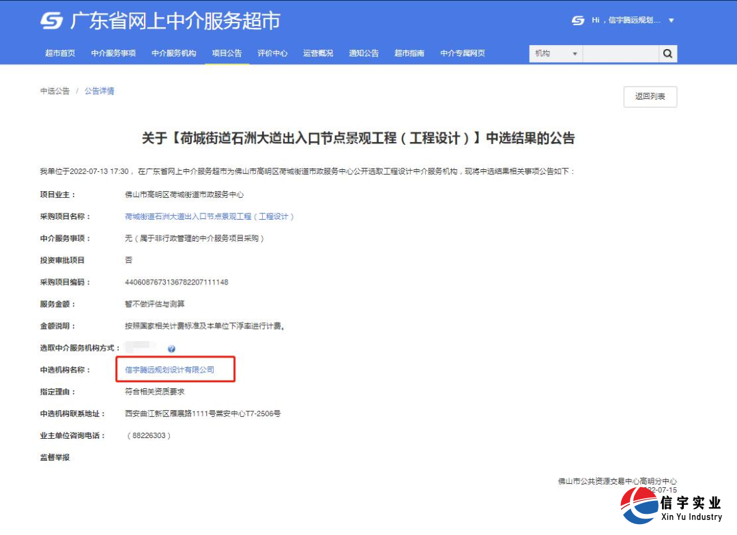Open the 中介服务事项 menu
The height and width of the screenshot is (535, 737).
[113, 53]
